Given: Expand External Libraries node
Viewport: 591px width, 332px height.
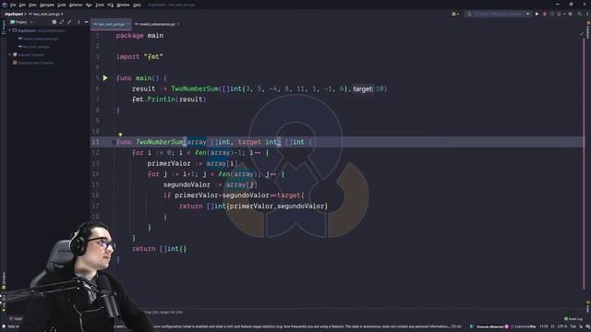Looking at the screenshot, I should point(10,54).
